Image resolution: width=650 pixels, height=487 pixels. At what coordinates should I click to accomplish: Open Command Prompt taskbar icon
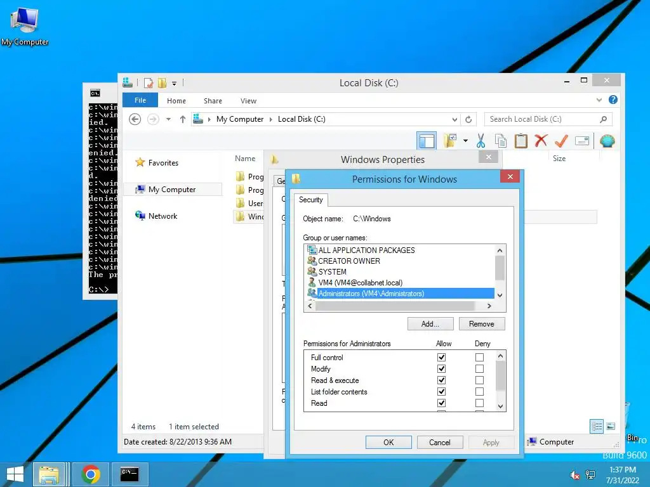[x=129, y=474]
